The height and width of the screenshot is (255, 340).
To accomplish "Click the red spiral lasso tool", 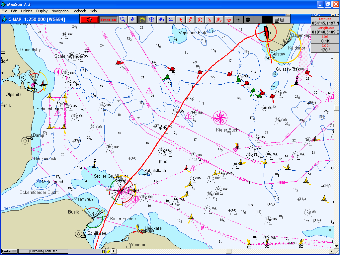I will point(200,20).
